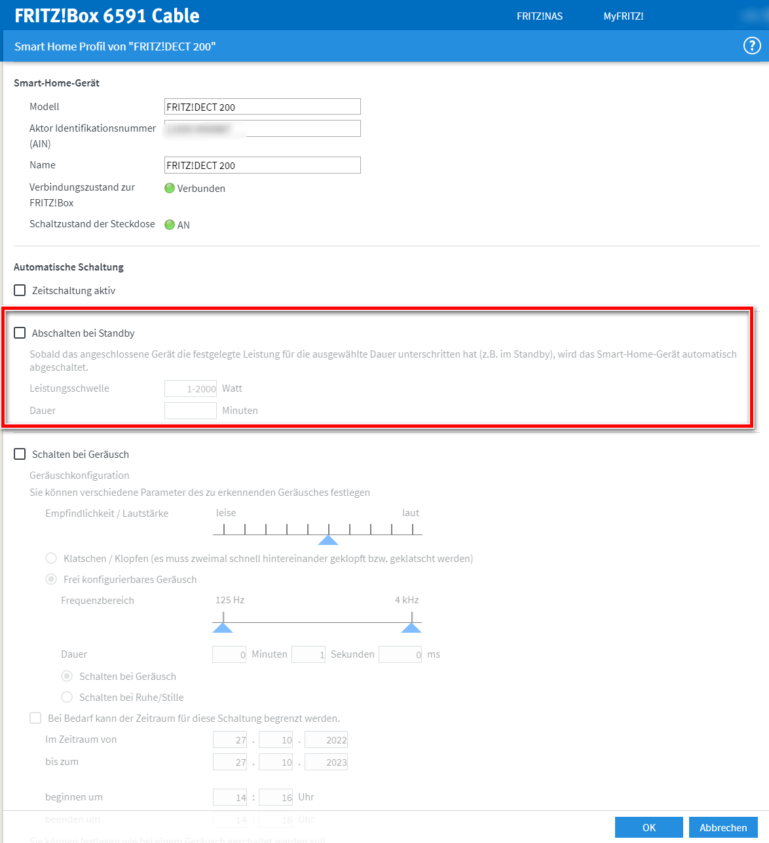Click the green Verbunden status indicator
This screenshot has height=843, width=769.
[x=170, y=188]
